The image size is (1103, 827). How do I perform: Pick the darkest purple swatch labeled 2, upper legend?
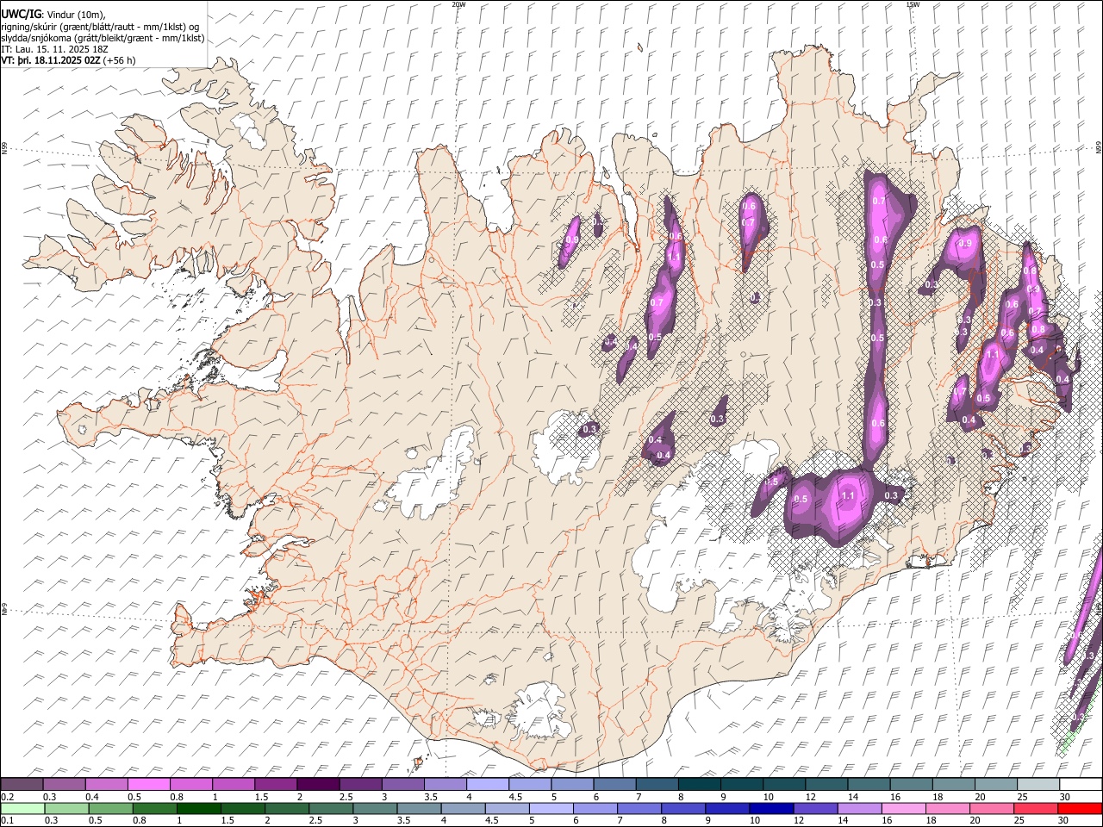[x=318, y=784]
